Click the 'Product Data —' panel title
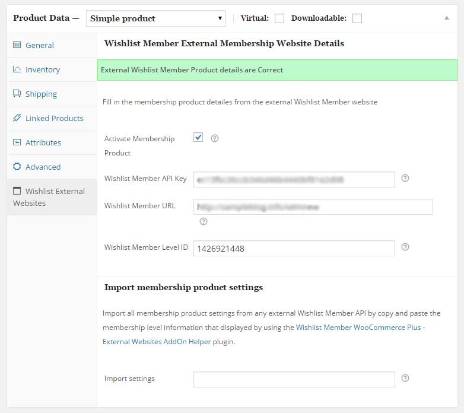Screen dimensions: 464x413 pyautogui.click(x=46, y=18)
